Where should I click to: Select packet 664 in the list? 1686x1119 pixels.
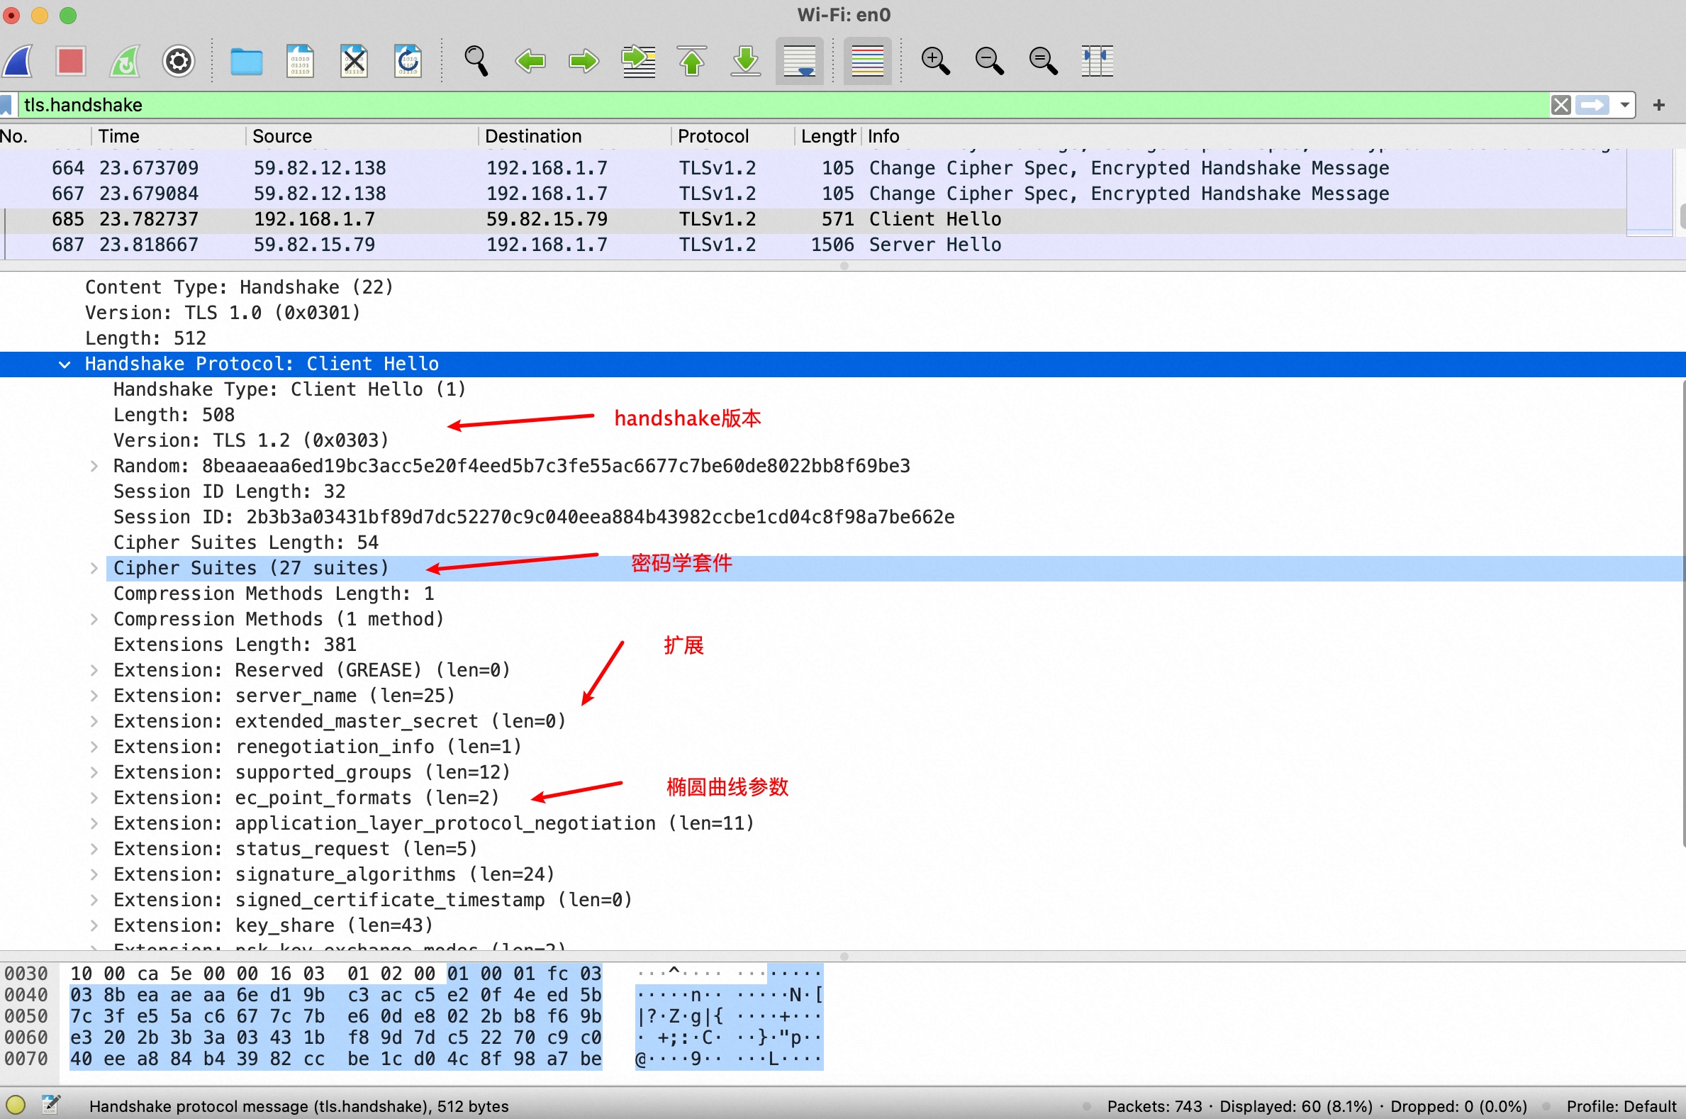tap(813, 169)
